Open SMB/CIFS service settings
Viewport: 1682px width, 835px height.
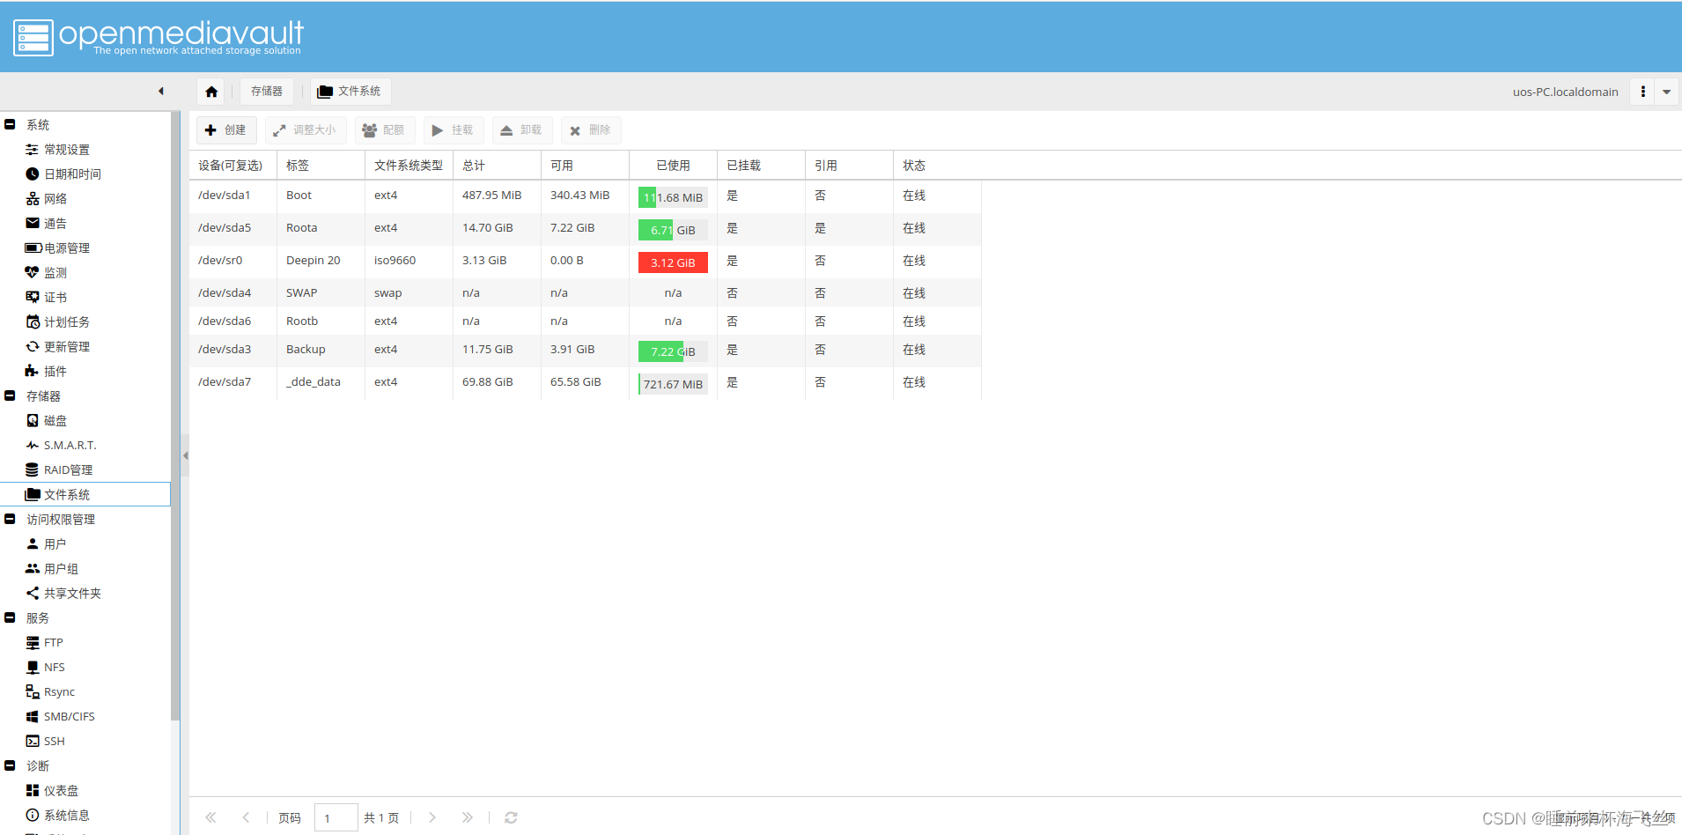coord(70,717)
